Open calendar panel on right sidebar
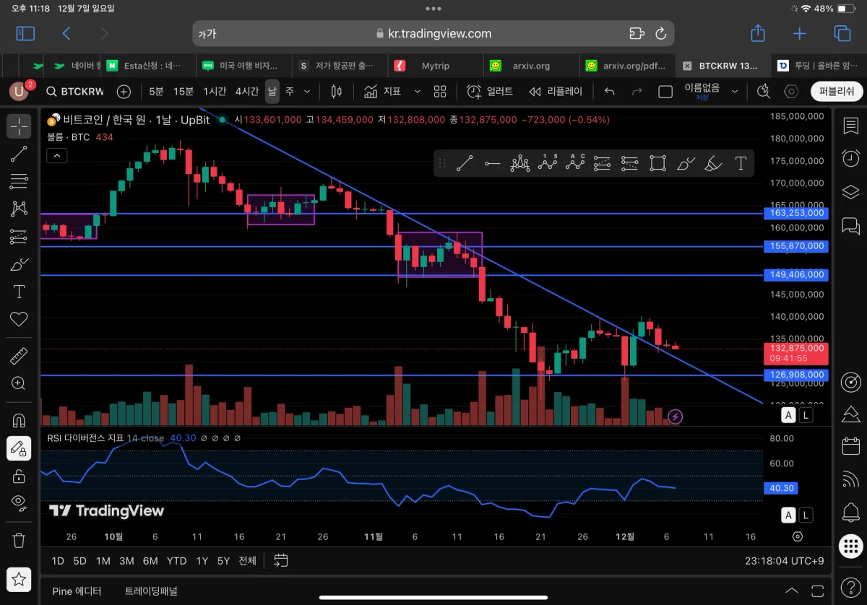Viewport: 867px width, 605px height. (850, 446)
